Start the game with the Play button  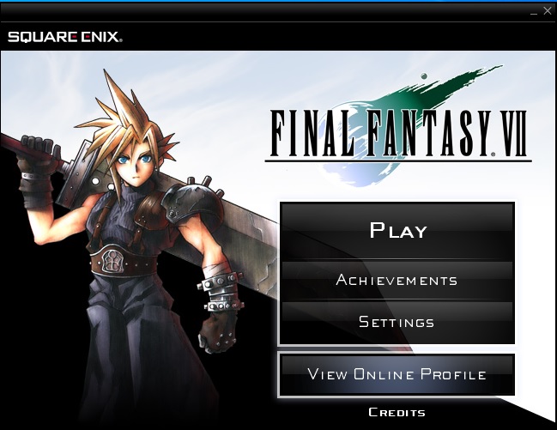398,230
